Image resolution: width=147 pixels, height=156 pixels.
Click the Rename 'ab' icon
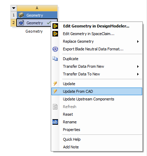pyautogui.click(x=55, y=122)
